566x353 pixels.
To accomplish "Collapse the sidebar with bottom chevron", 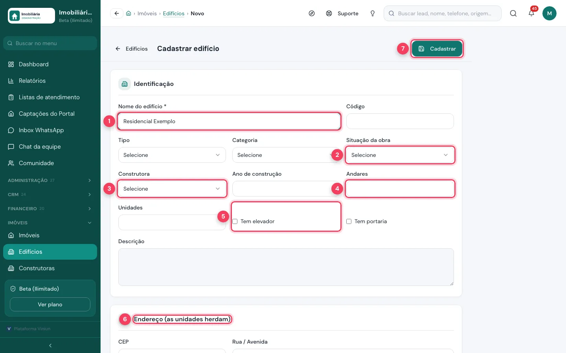I will [x=50, y=346].
